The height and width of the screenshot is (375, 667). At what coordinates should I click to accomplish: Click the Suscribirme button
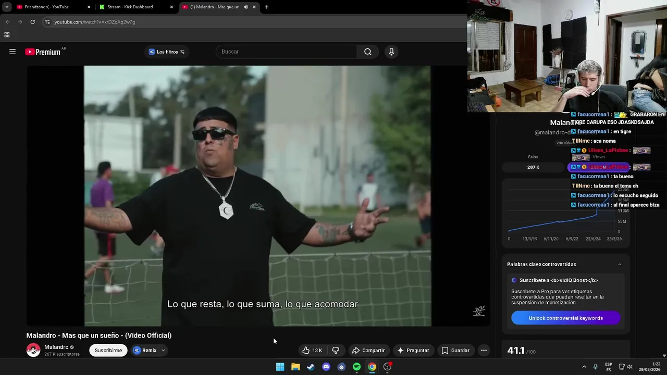[108, 351]
